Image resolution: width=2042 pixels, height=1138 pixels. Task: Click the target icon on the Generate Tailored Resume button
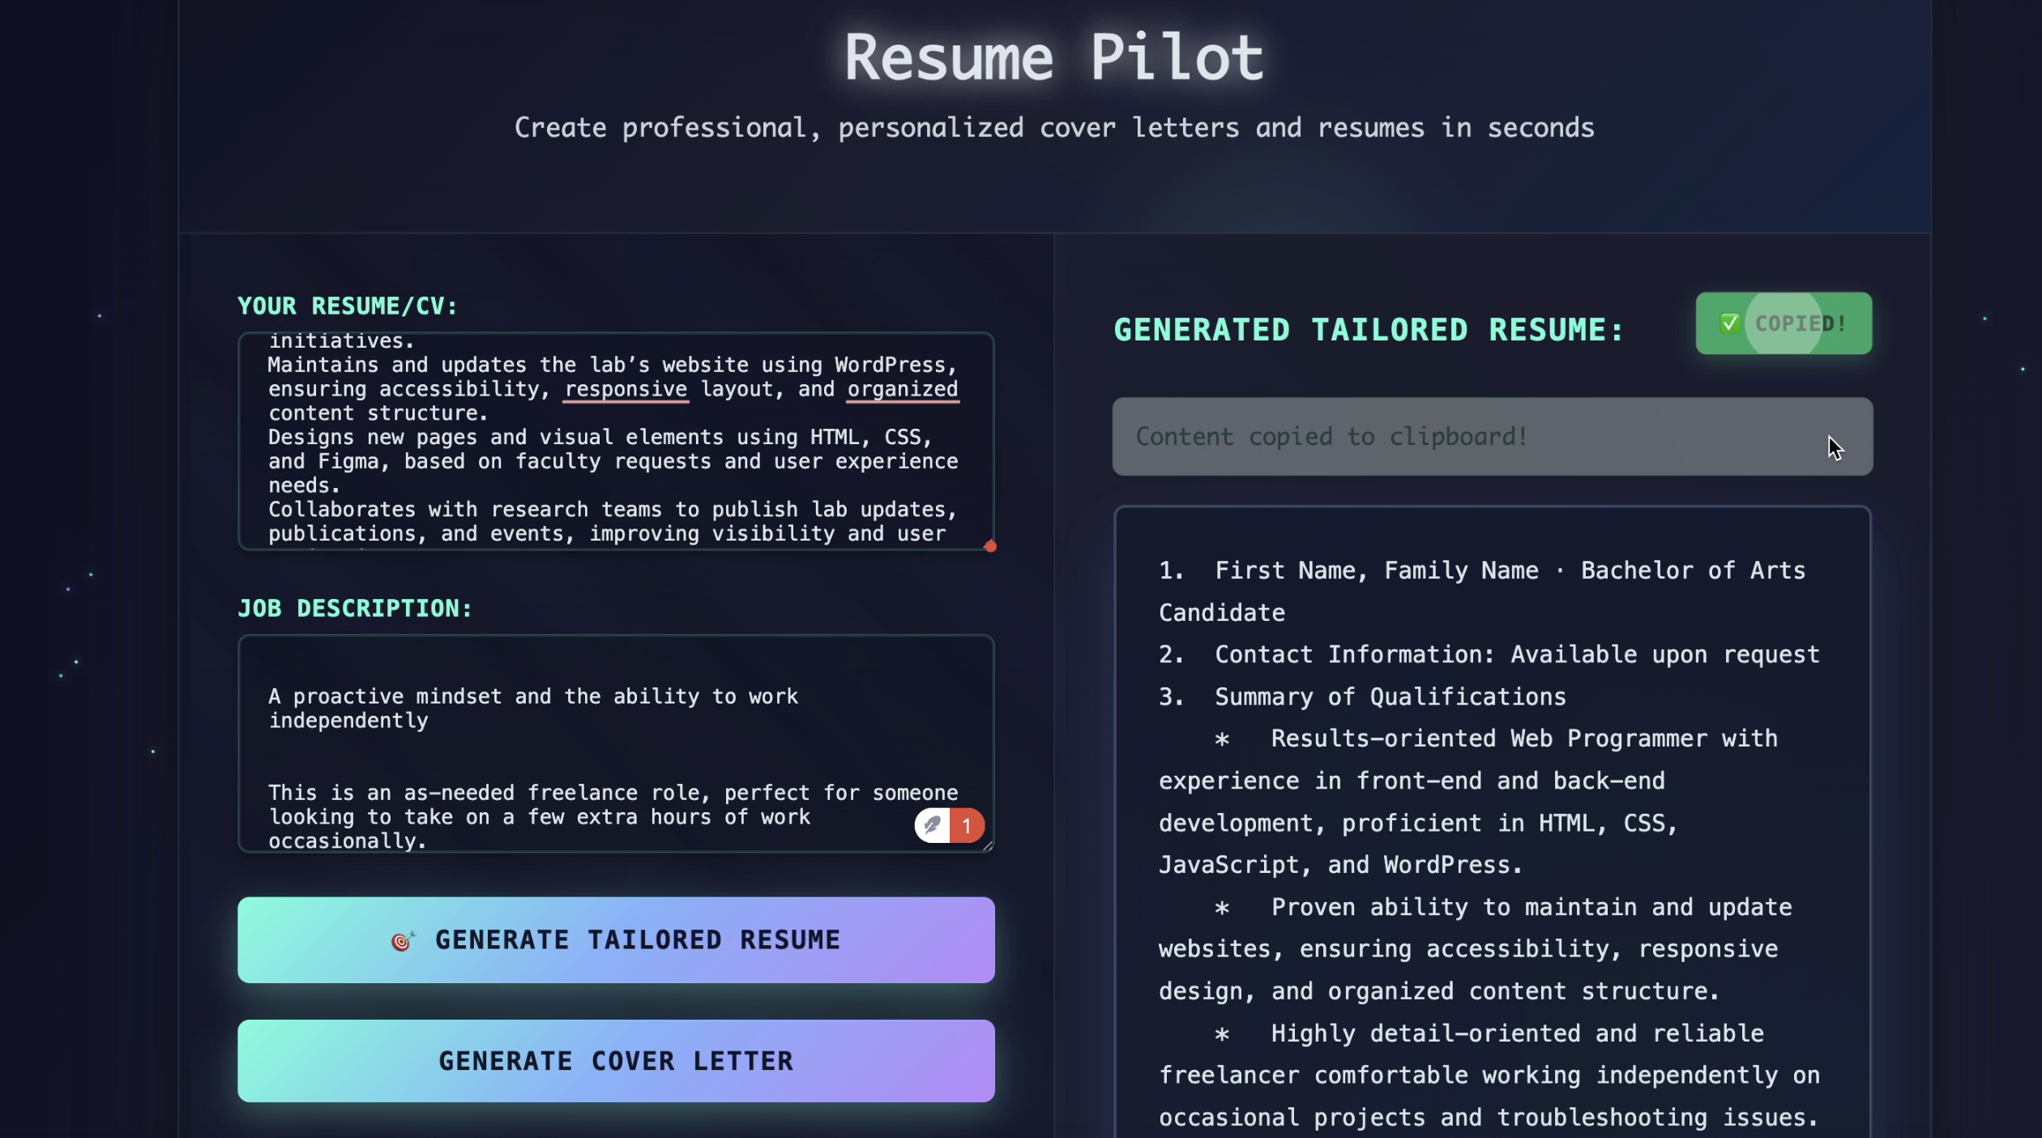tap(402, 940)
